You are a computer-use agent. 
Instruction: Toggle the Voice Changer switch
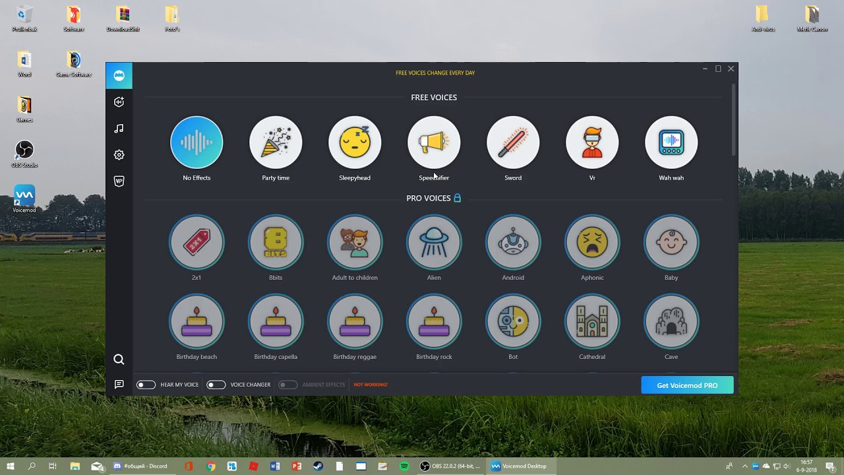click(x=216, y=385)
